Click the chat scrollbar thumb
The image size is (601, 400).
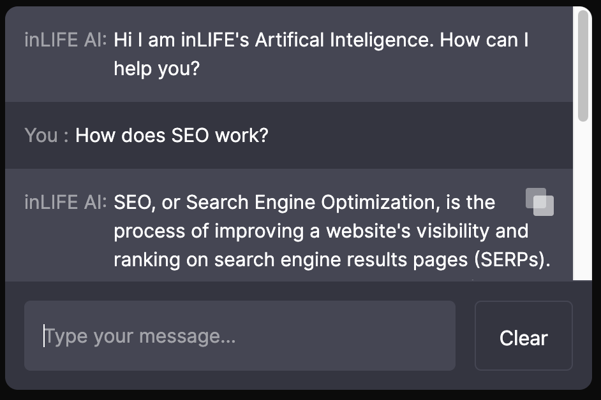583,66
